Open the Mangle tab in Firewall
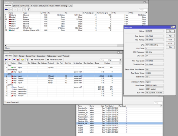 click(x=22, y=56)
